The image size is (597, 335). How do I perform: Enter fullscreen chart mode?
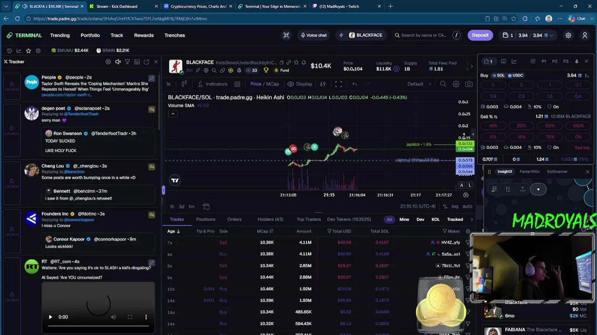[x=338, y=84]
